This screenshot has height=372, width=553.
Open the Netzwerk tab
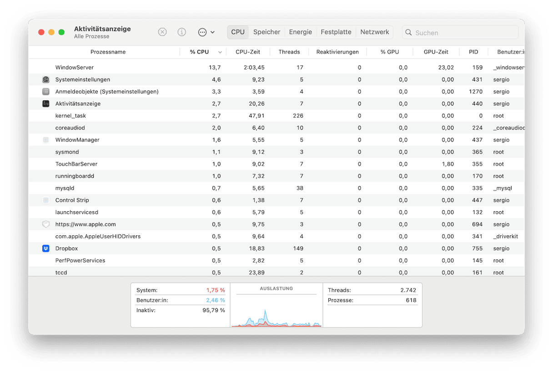click(374, 32)
